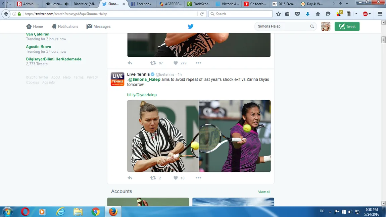Launch Google Chrome from taskbar
Screen dimensions: 386x217
click(x=96, y=212)
